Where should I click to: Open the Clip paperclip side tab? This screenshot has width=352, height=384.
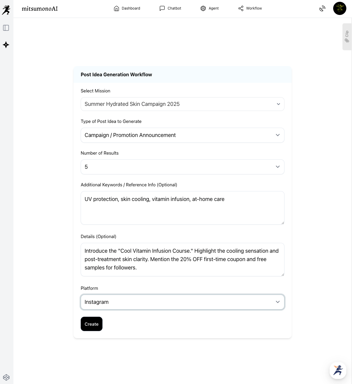(x=347, y=37)
